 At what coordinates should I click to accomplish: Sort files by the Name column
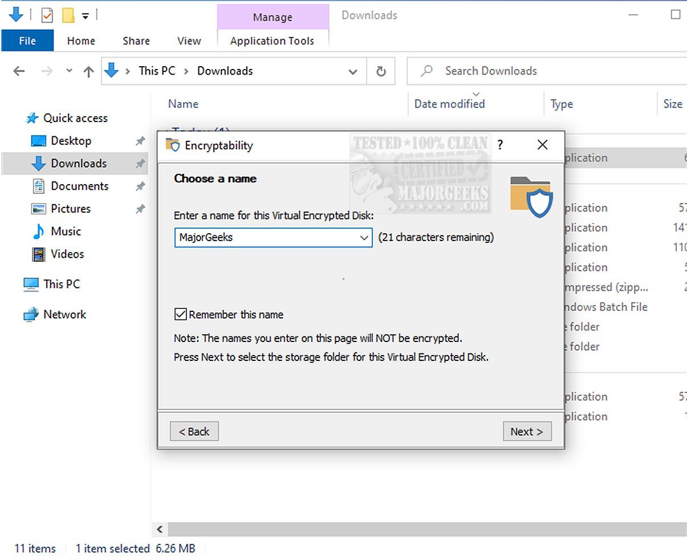(x=183, y=104)
